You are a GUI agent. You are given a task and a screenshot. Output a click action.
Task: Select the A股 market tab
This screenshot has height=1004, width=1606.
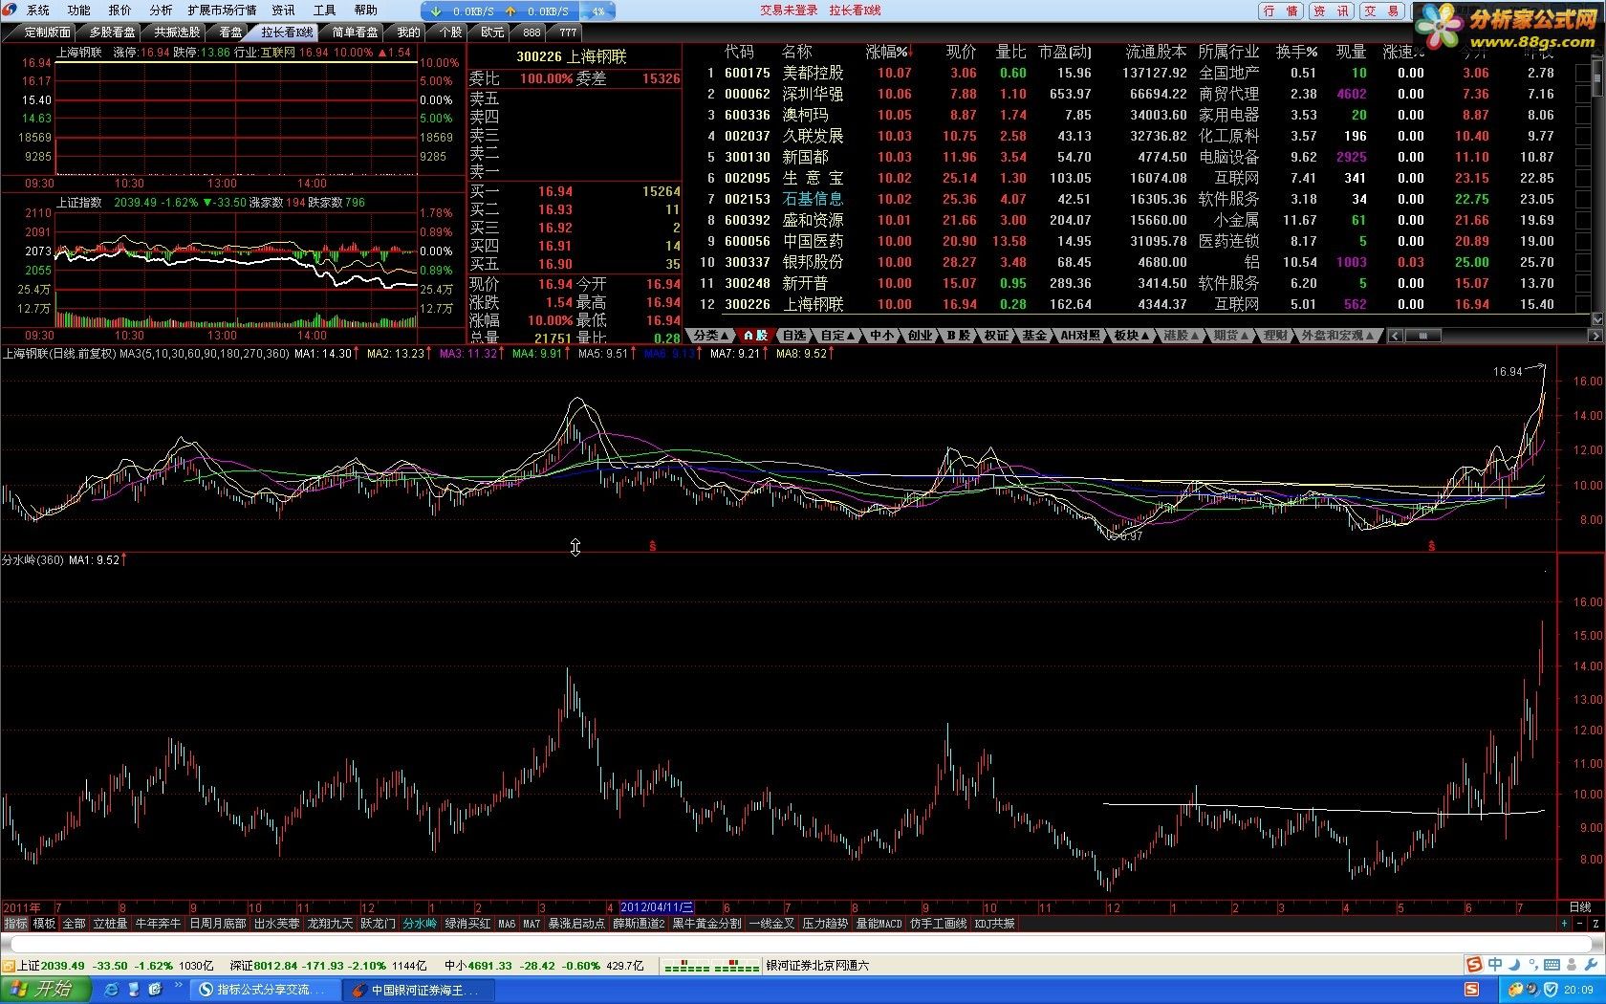click(755, 336)
